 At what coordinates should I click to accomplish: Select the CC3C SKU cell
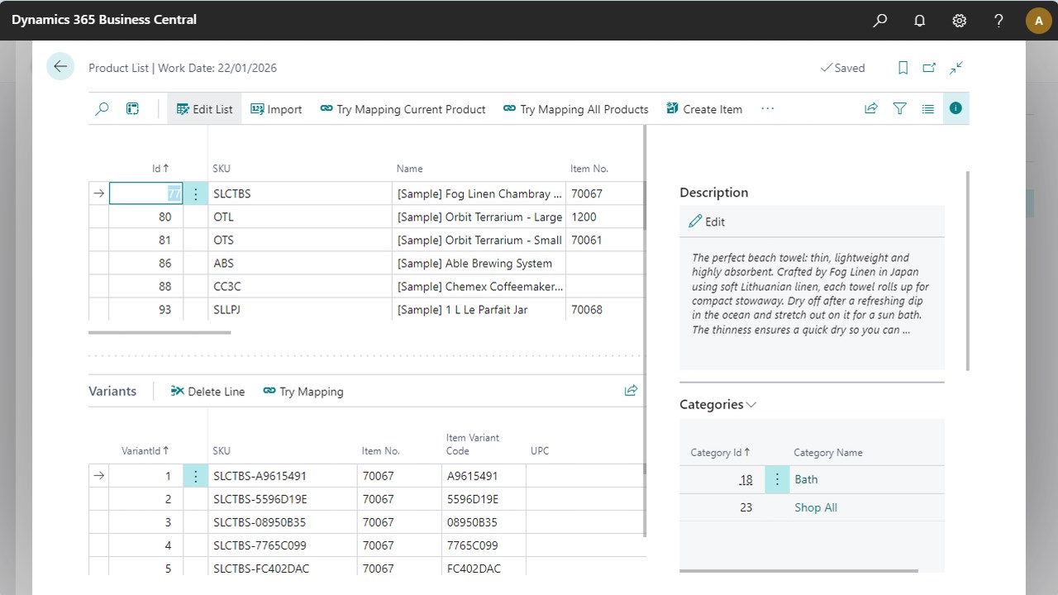[300, 287]
